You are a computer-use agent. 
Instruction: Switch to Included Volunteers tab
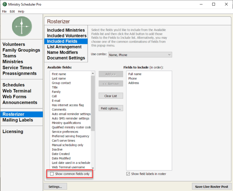(66, 36)
